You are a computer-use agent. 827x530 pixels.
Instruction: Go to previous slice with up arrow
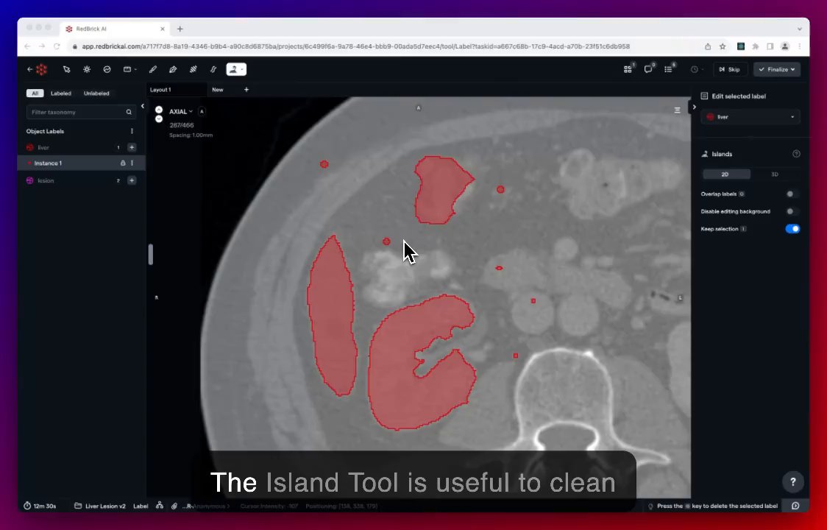[x=159, y=110]
